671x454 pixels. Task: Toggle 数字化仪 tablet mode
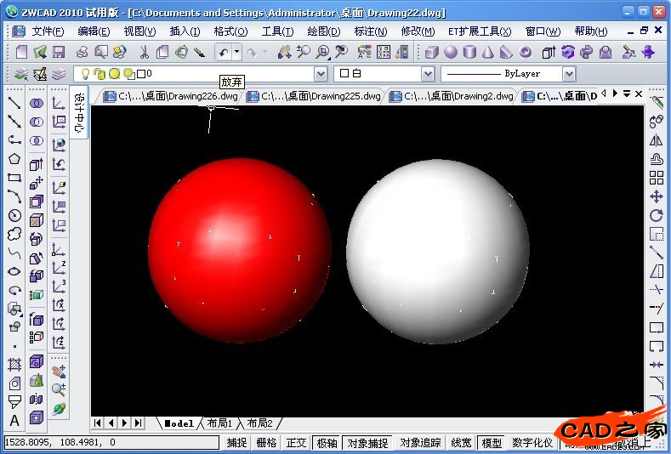coord(532,442)
